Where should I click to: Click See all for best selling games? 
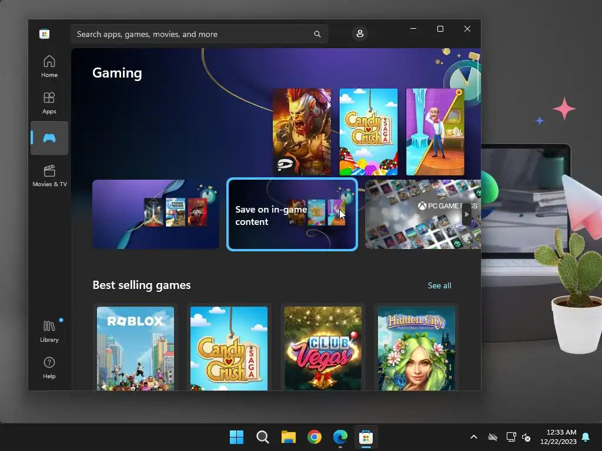pos(440,285)
